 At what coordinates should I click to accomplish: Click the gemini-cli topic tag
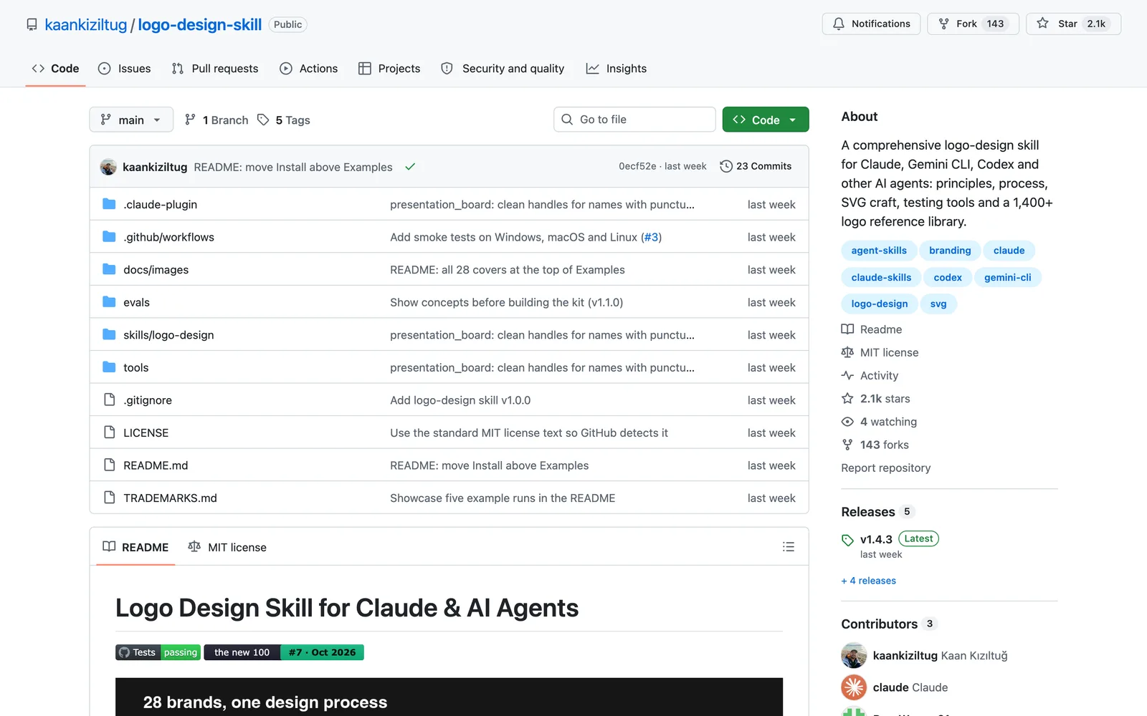click(x=1007, y=277)
